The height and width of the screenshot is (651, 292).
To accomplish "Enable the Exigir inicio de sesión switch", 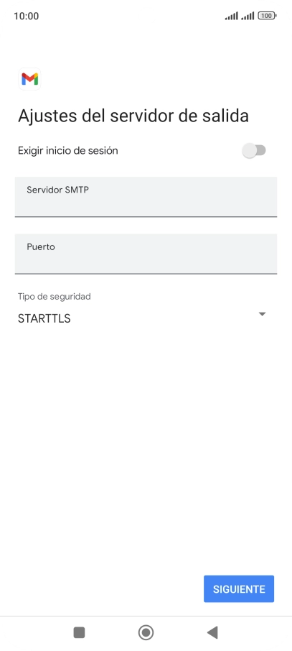I will (x=254, y=150).
